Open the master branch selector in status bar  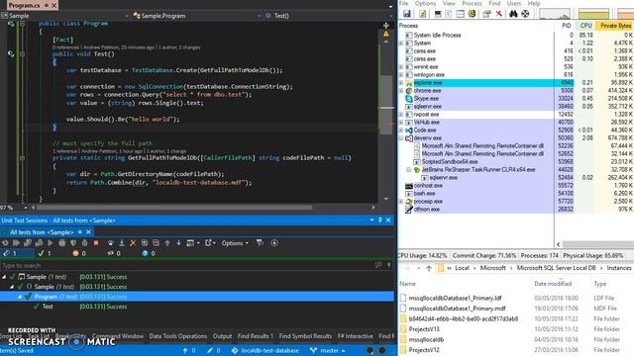(x=328, y=350)
